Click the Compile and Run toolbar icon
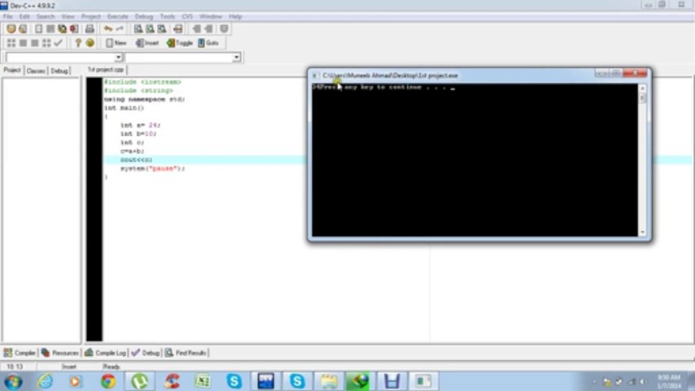This screenshot has width=695, height=391. pos(34,43)
